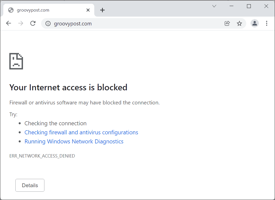Open a new tab with the plus button

point(102,10)
